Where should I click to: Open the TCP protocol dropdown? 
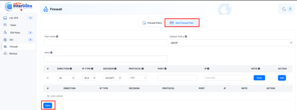click(138, 78)
